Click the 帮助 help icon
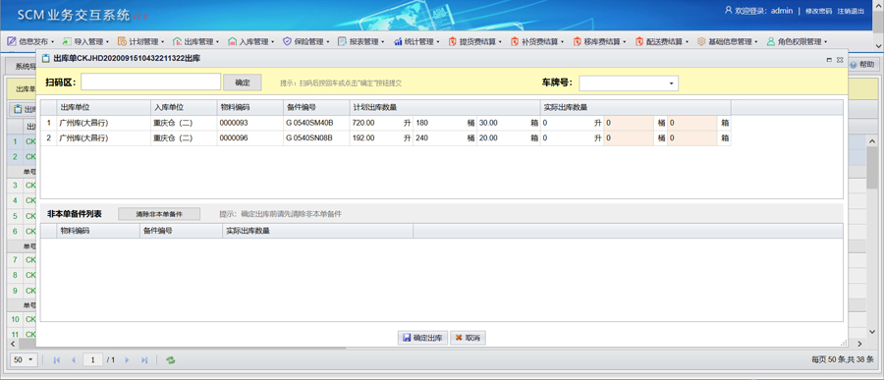884x380 pixels. point(853,65)
